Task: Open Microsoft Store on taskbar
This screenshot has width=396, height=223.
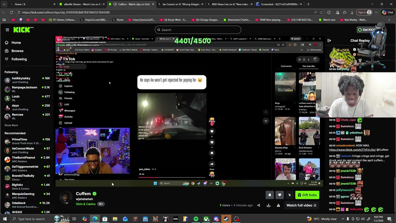Action: tap(105, 219)
